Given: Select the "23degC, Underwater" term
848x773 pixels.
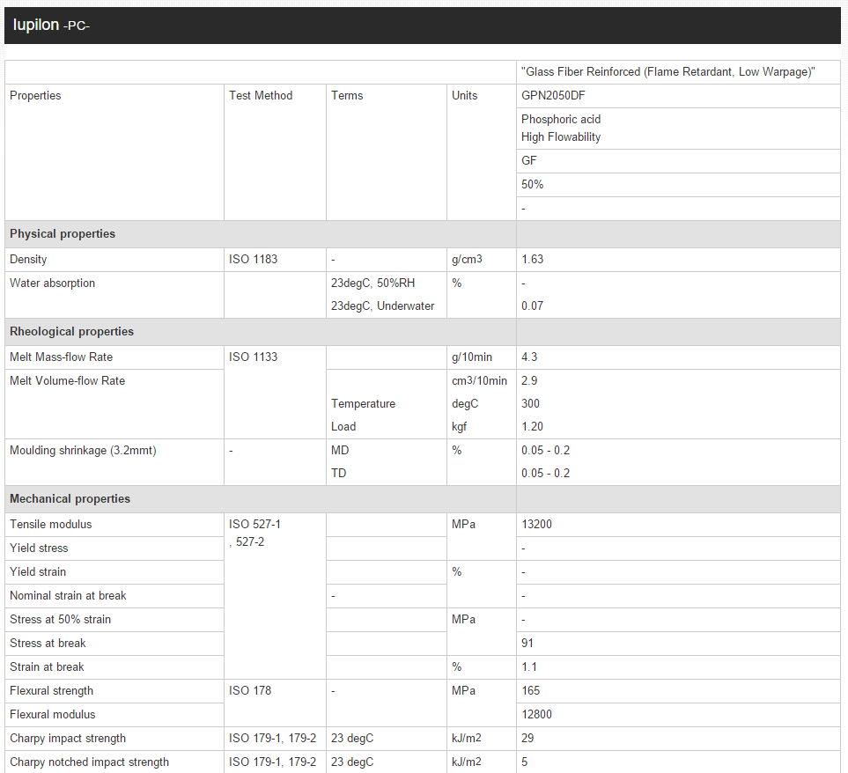Looking at the screenshot, I should click(x=383, y=306).
